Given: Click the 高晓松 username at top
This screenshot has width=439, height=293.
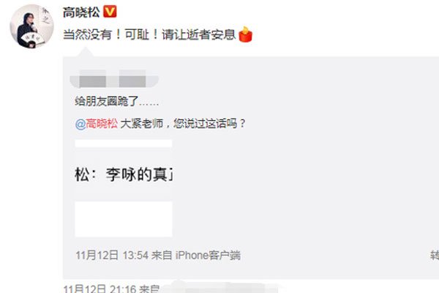Looking at the screenshot, I should 81,12.
